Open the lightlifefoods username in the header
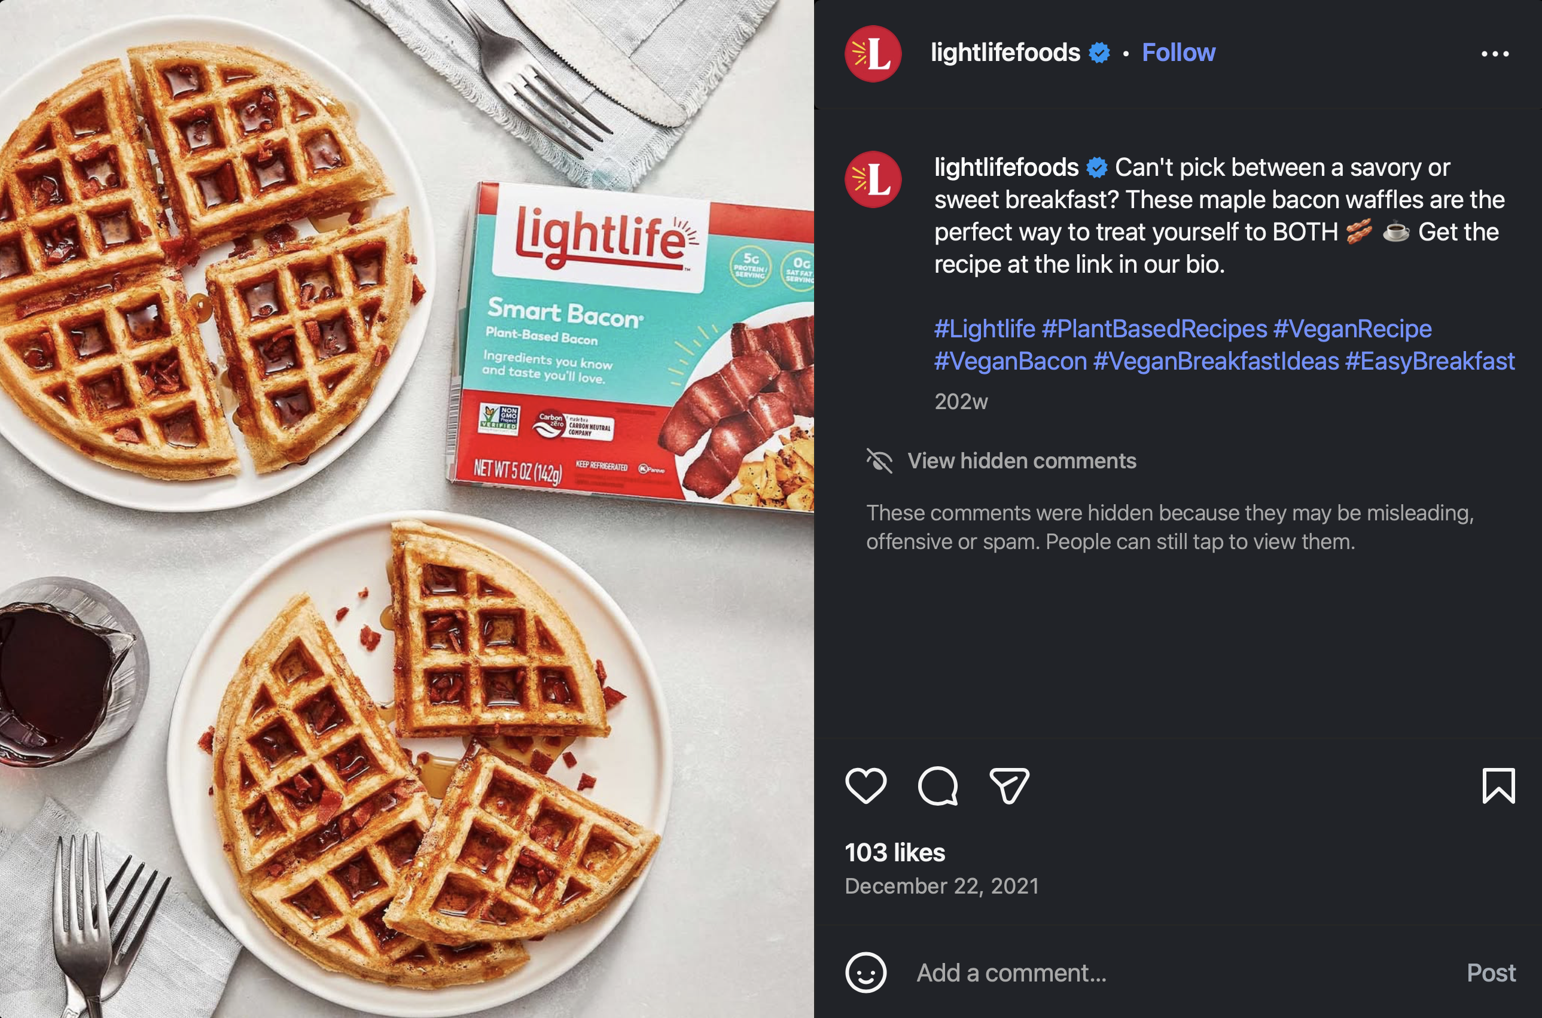This screenshot has width=1542, height=1018. pos(1005,53)
